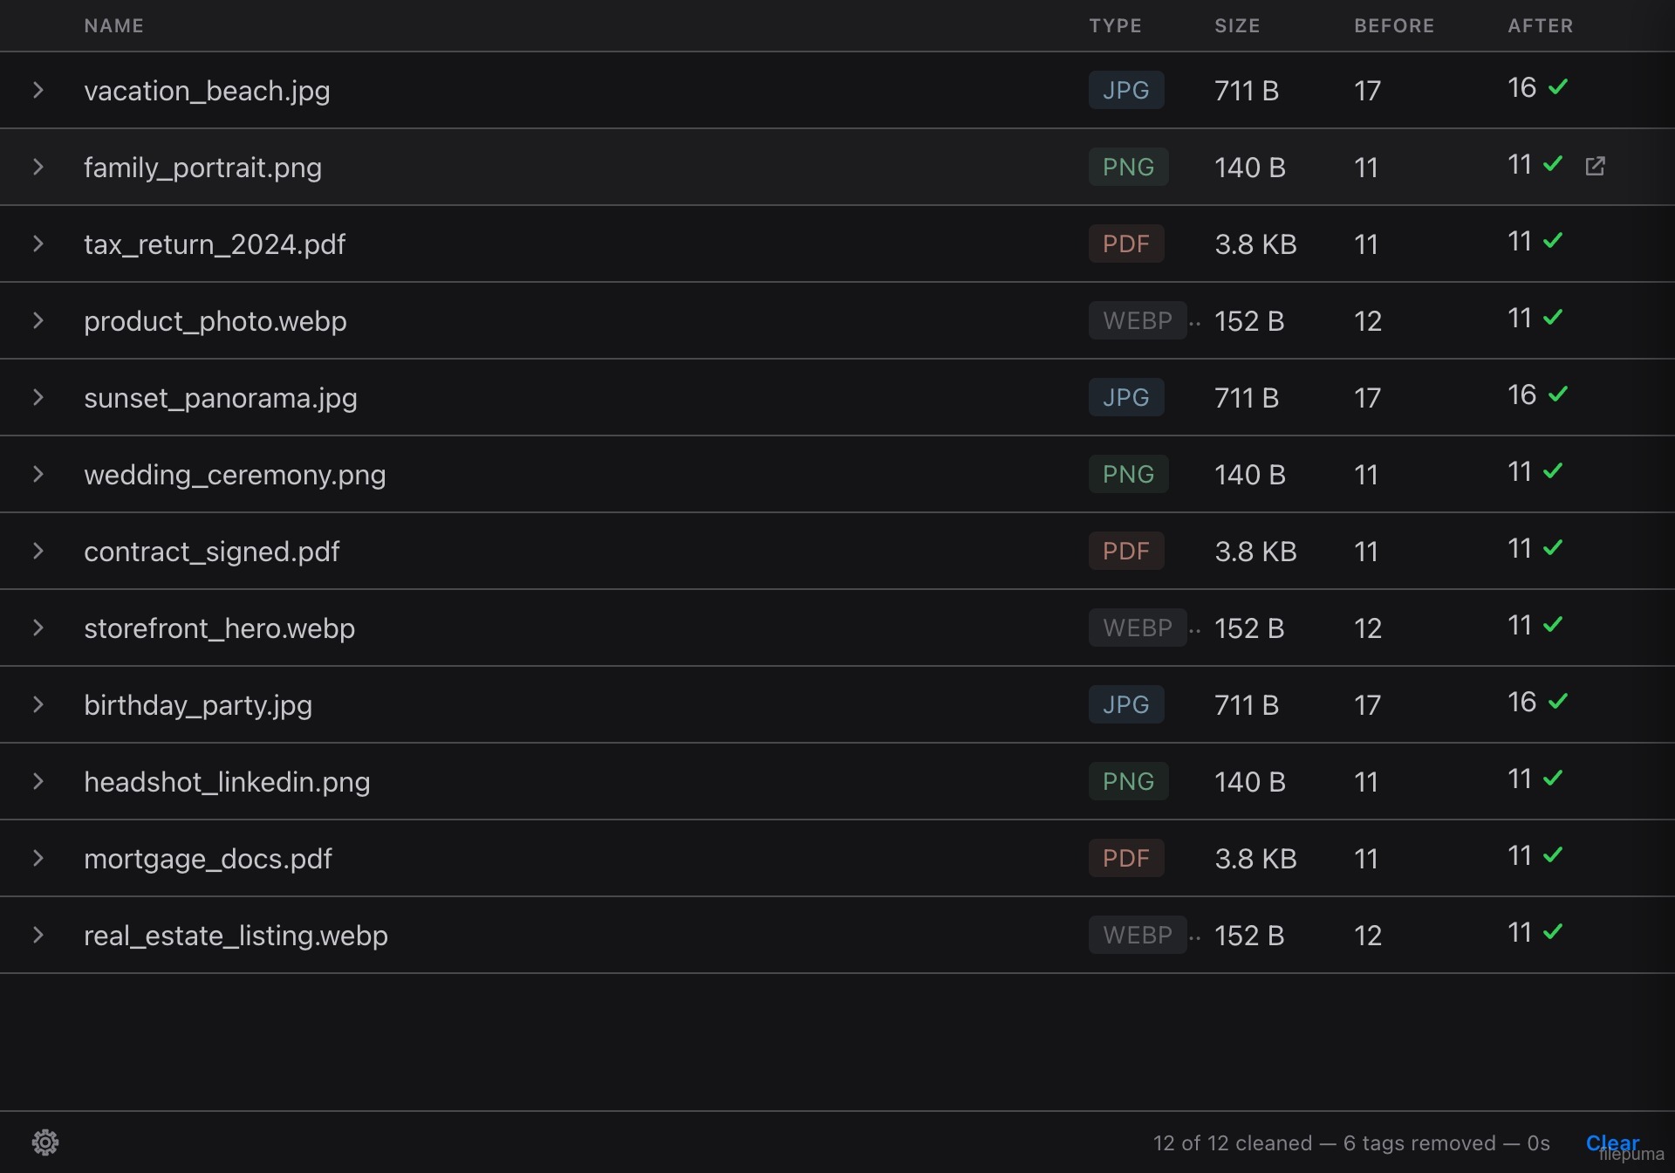
Task: Click green checkmark on sunset_panorama.jpg row
Action: [1558, 394]
